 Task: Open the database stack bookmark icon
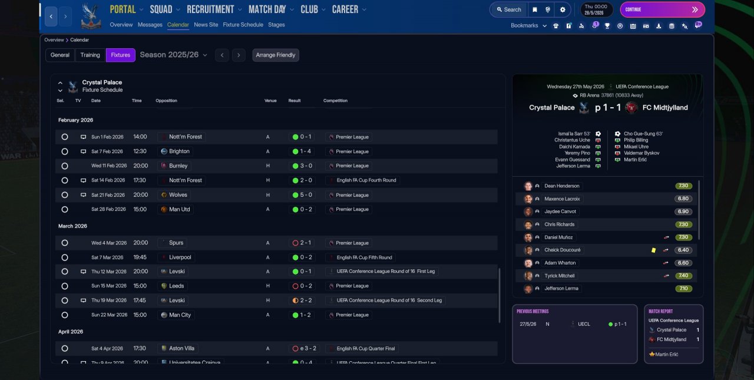(672, 26)
